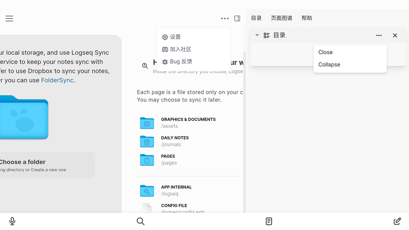Viewport: 409px width, 230px height.
Task: Toggle the right sidebar panel icon
Action: [237, 18]
